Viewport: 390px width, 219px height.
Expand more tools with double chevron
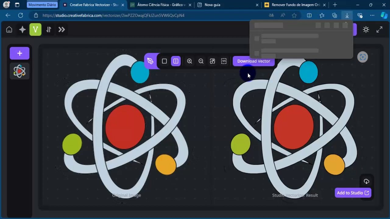[x=62, y=30]
